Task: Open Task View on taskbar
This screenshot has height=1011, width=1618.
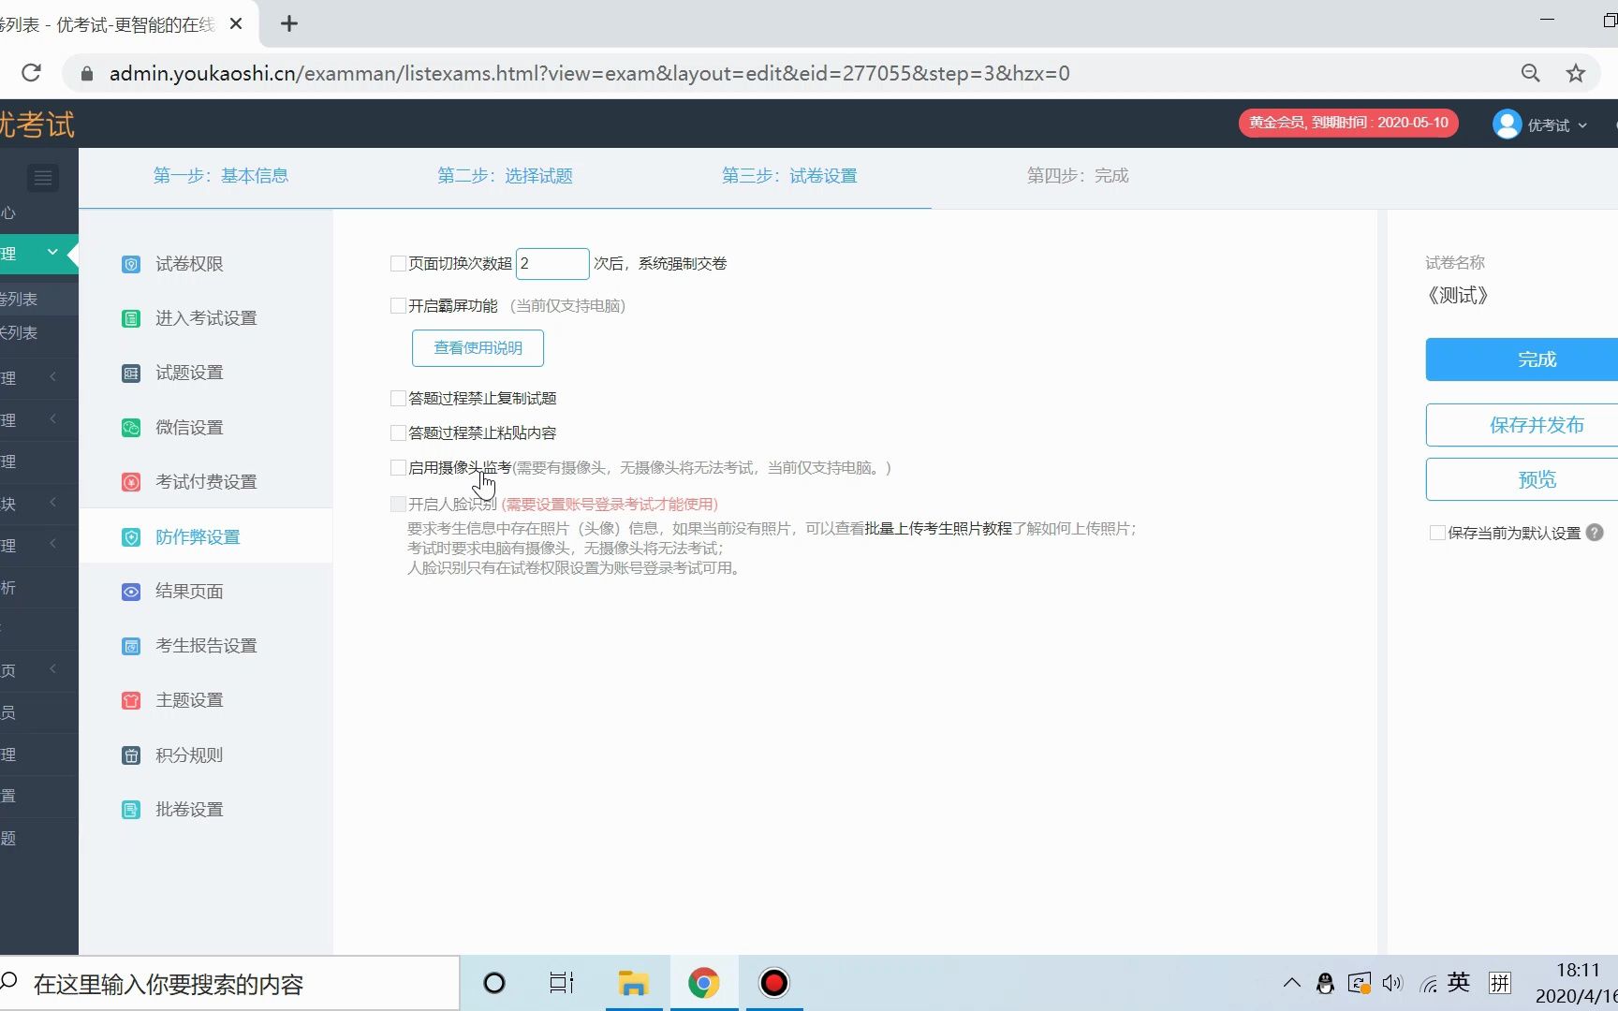Action: (562, 983)
